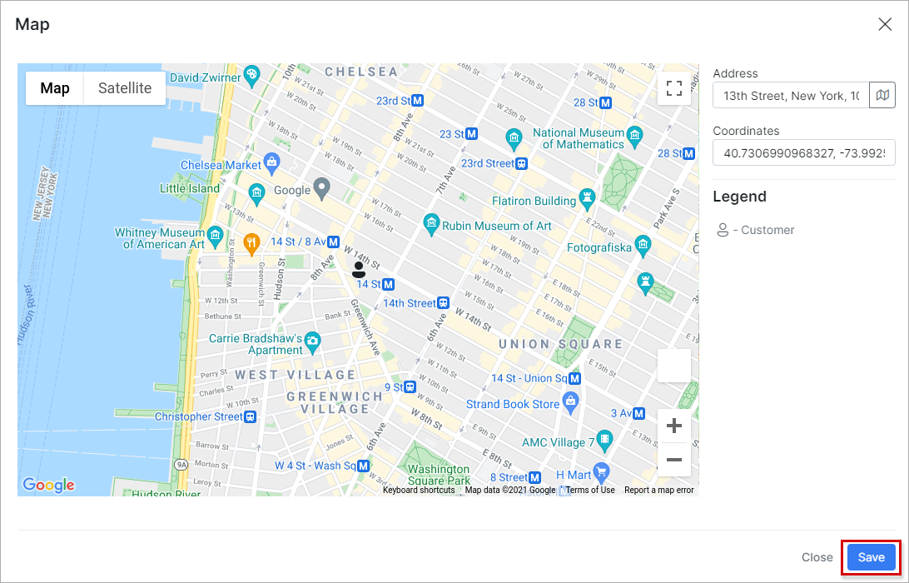Zoom in with the plus button
909x583 pixels.
click(x=673, y=426)
